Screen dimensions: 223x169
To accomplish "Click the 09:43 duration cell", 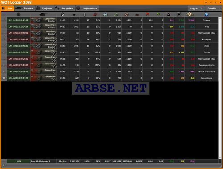I will coord(62,20).
